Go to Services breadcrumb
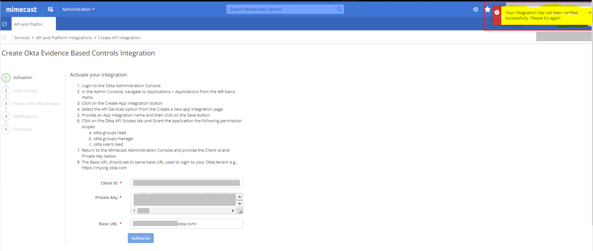Image resolution: width=593 pixels, height=251 pixels. 22,38
